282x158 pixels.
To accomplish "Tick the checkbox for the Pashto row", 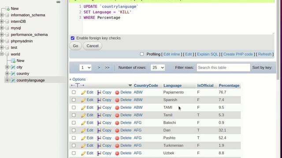I will click(74, 138).
